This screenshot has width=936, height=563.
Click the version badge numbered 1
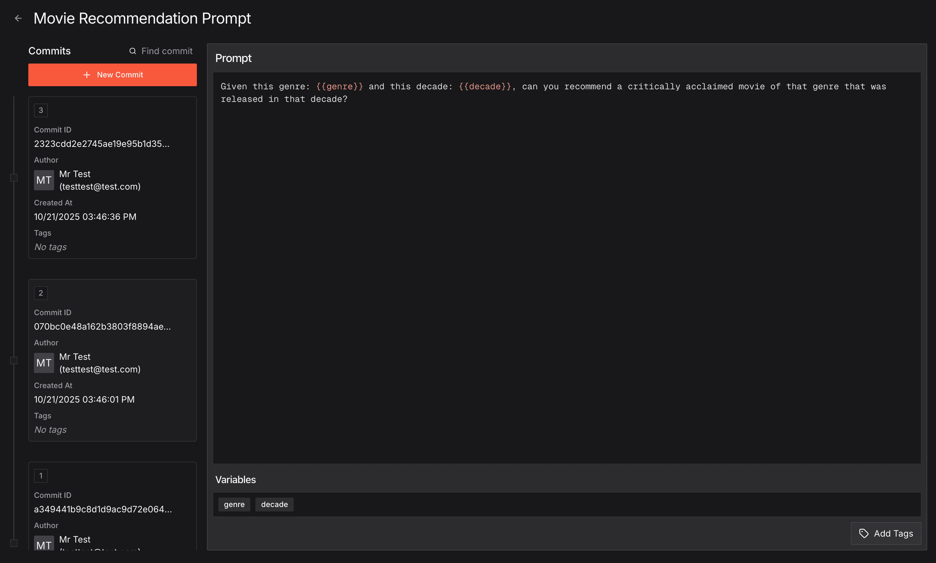click(41, 476)
